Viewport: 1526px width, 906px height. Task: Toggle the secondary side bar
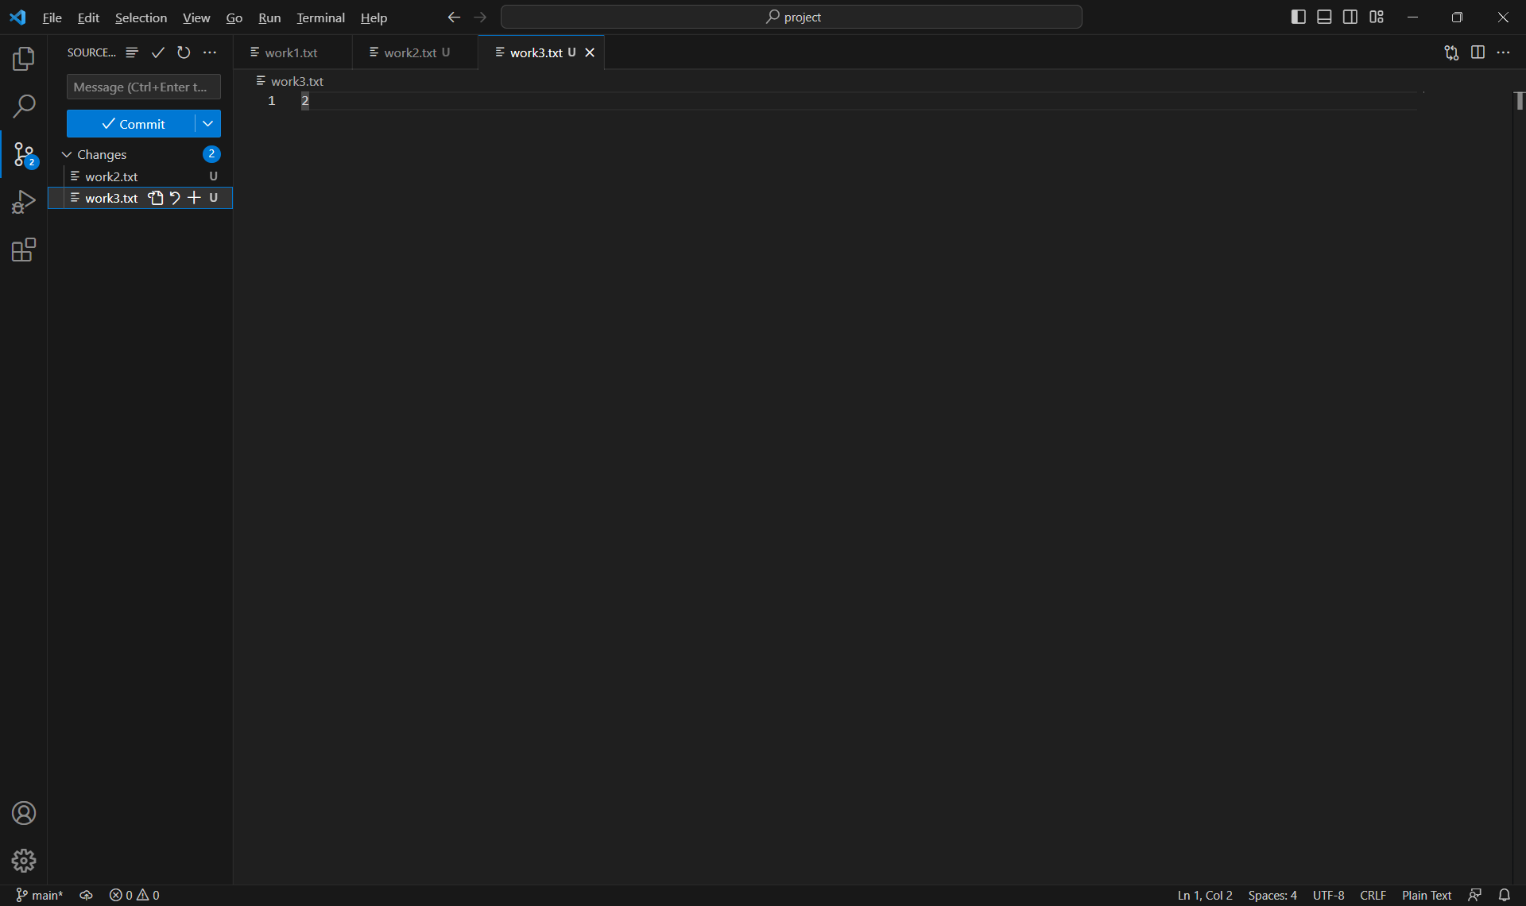1350,17
